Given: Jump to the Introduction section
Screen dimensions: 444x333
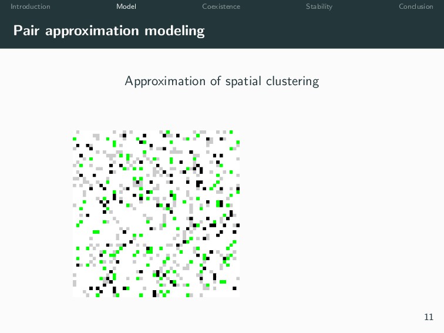Looking at the screenshot, I should point(31,6).
